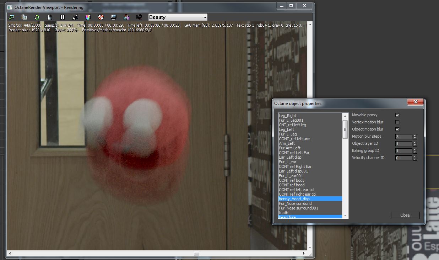This screenshot has height=260, width=439.
Task: Click the viewport vertical scroll up arrow
Action: tap(310, 25)
